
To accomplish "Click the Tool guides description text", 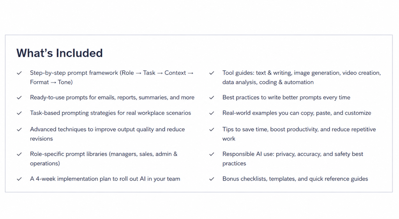I will [x=302, y=77].
